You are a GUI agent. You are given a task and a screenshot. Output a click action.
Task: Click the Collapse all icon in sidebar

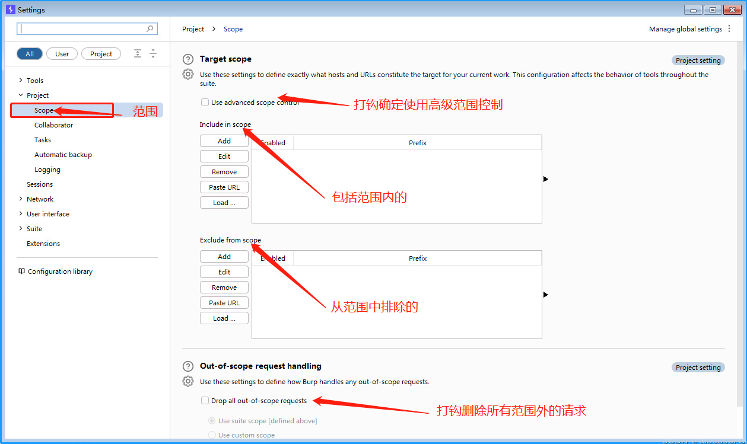click(153, 53)
